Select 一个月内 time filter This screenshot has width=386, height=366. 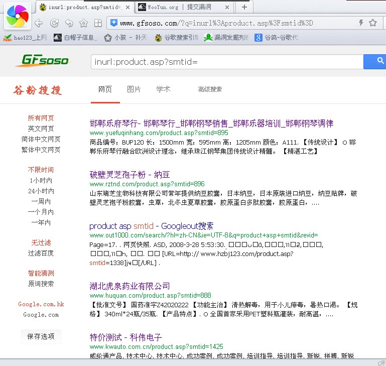[x=41, y=212]
